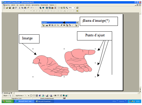This screenshot has width=142, height=105.
Task: Open the undo history dropdown arrow
Action: click(x=33, y=8)
